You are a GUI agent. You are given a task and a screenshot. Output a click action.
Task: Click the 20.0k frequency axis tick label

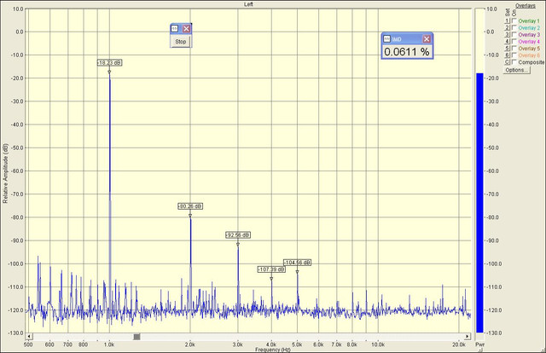point(459,344)
